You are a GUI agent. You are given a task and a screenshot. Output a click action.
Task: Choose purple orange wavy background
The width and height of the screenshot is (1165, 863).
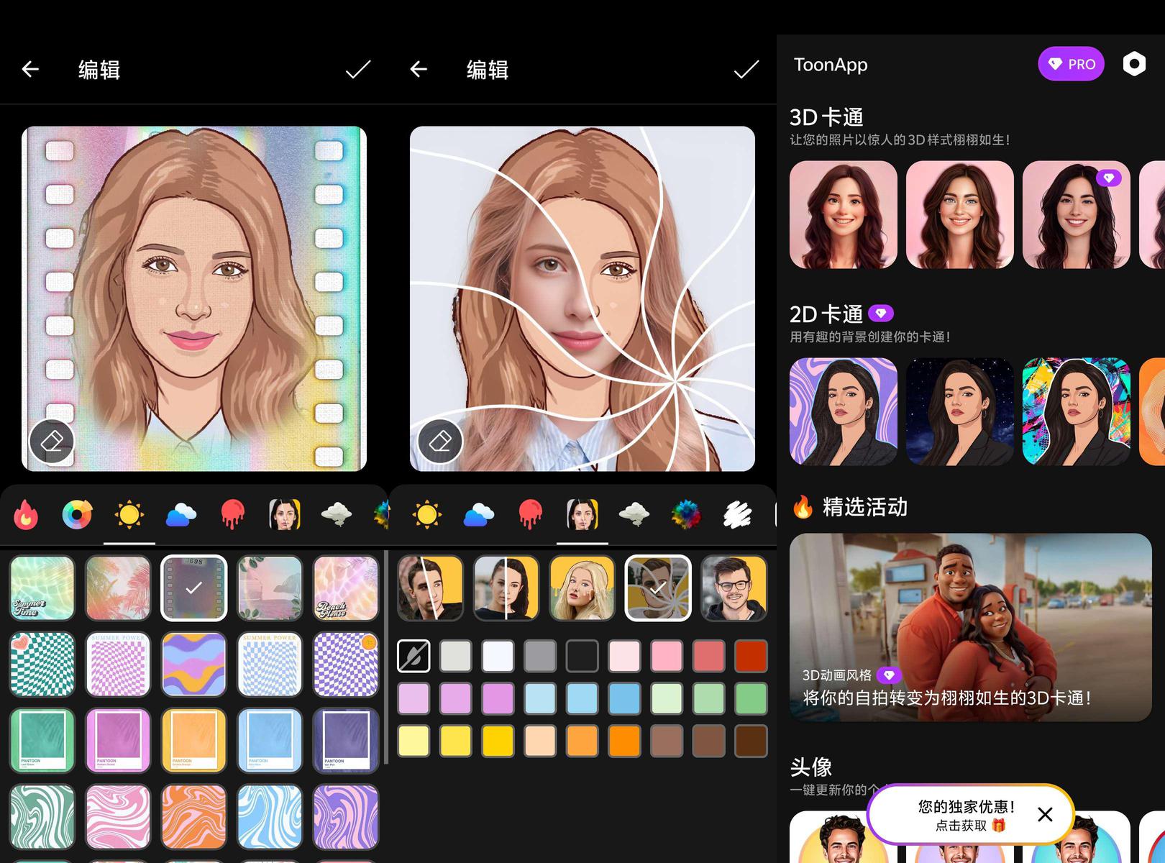click(x=193, y=665)
